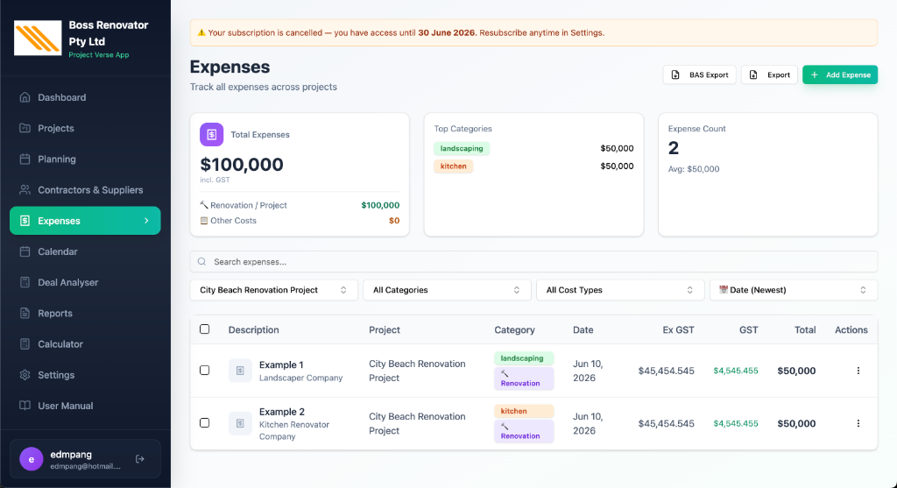897x488 pixels.
Task: Navigate to Contractors & Suppliers
Action: tap(85, 190)
